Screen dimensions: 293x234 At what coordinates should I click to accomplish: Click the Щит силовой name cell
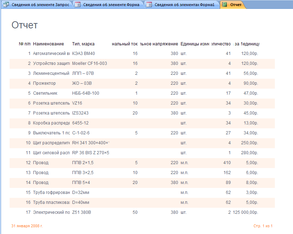click(x=52, y=153)
